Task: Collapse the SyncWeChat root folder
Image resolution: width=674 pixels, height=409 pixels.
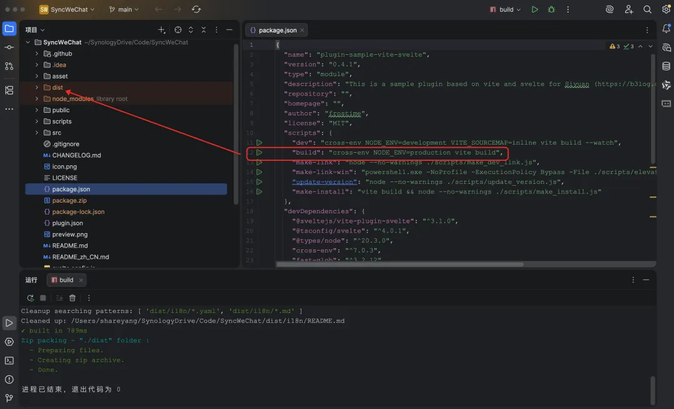Action: point(28,42)
